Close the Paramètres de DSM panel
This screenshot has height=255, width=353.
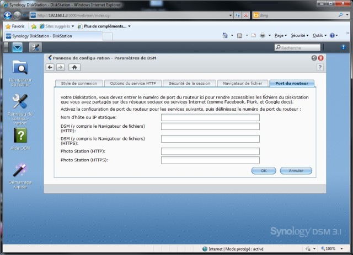point(321,58)
